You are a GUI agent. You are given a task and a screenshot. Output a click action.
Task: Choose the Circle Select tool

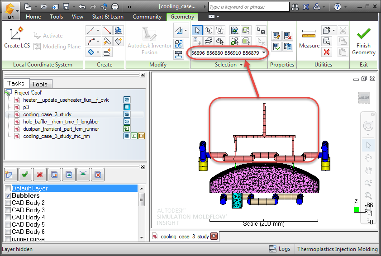coord(209,30)
